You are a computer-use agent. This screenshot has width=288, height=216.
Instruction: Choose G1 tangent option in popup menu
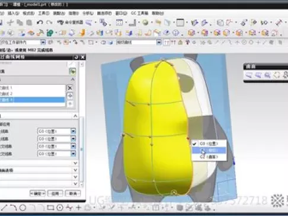click(209, 151)
